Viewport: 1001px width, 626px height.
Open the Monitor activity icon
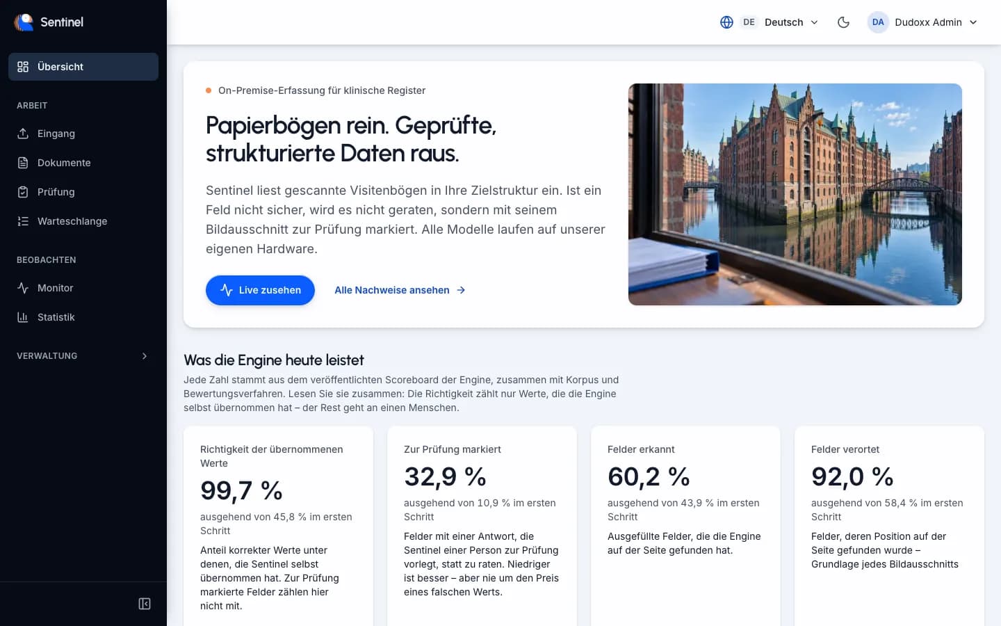coord(23,288)
